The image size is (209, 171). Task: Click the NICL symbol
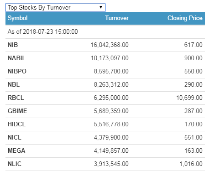15,137
